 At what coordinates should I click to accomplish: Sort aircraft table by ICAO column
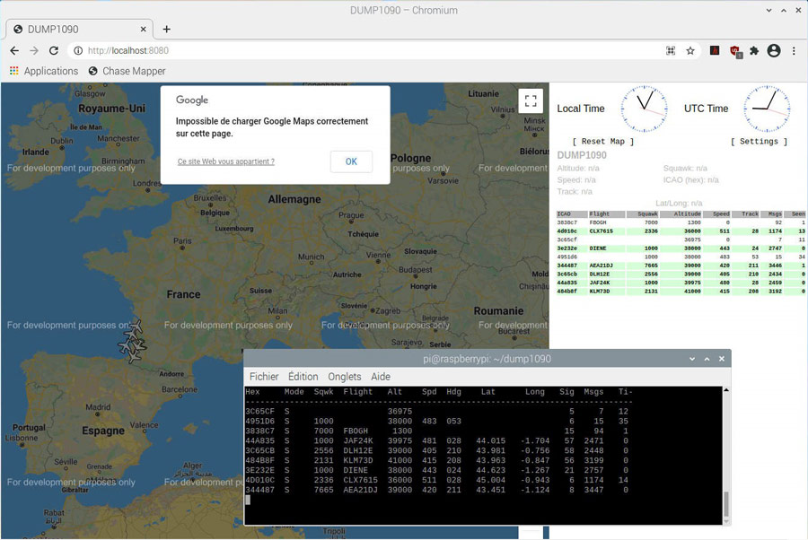coord(572,214)
